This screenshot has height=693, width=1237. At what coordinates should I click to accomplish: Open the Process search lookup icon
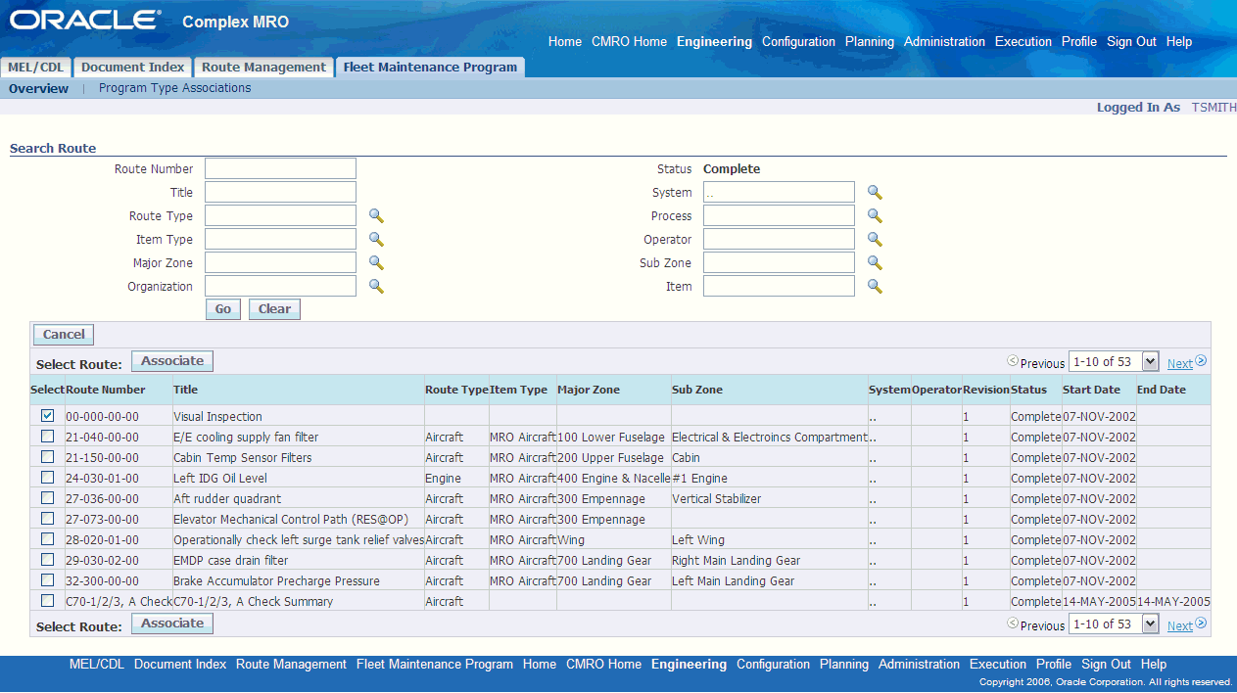pos(875,216)
